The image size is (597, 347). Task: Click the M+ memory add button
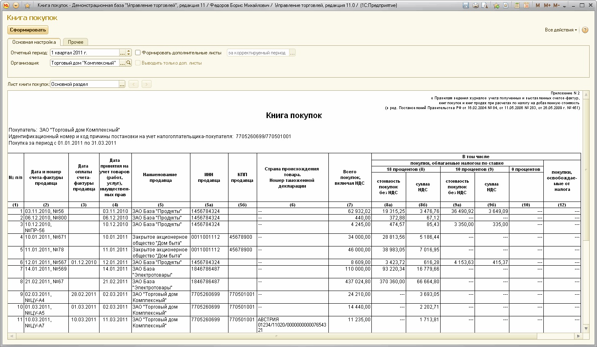(x=547, y=5)
